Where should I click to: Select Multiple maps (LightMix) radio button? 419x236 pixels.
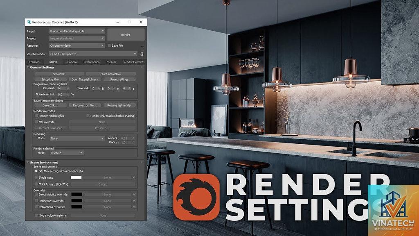pyautogui.click(x=36, y=184)
